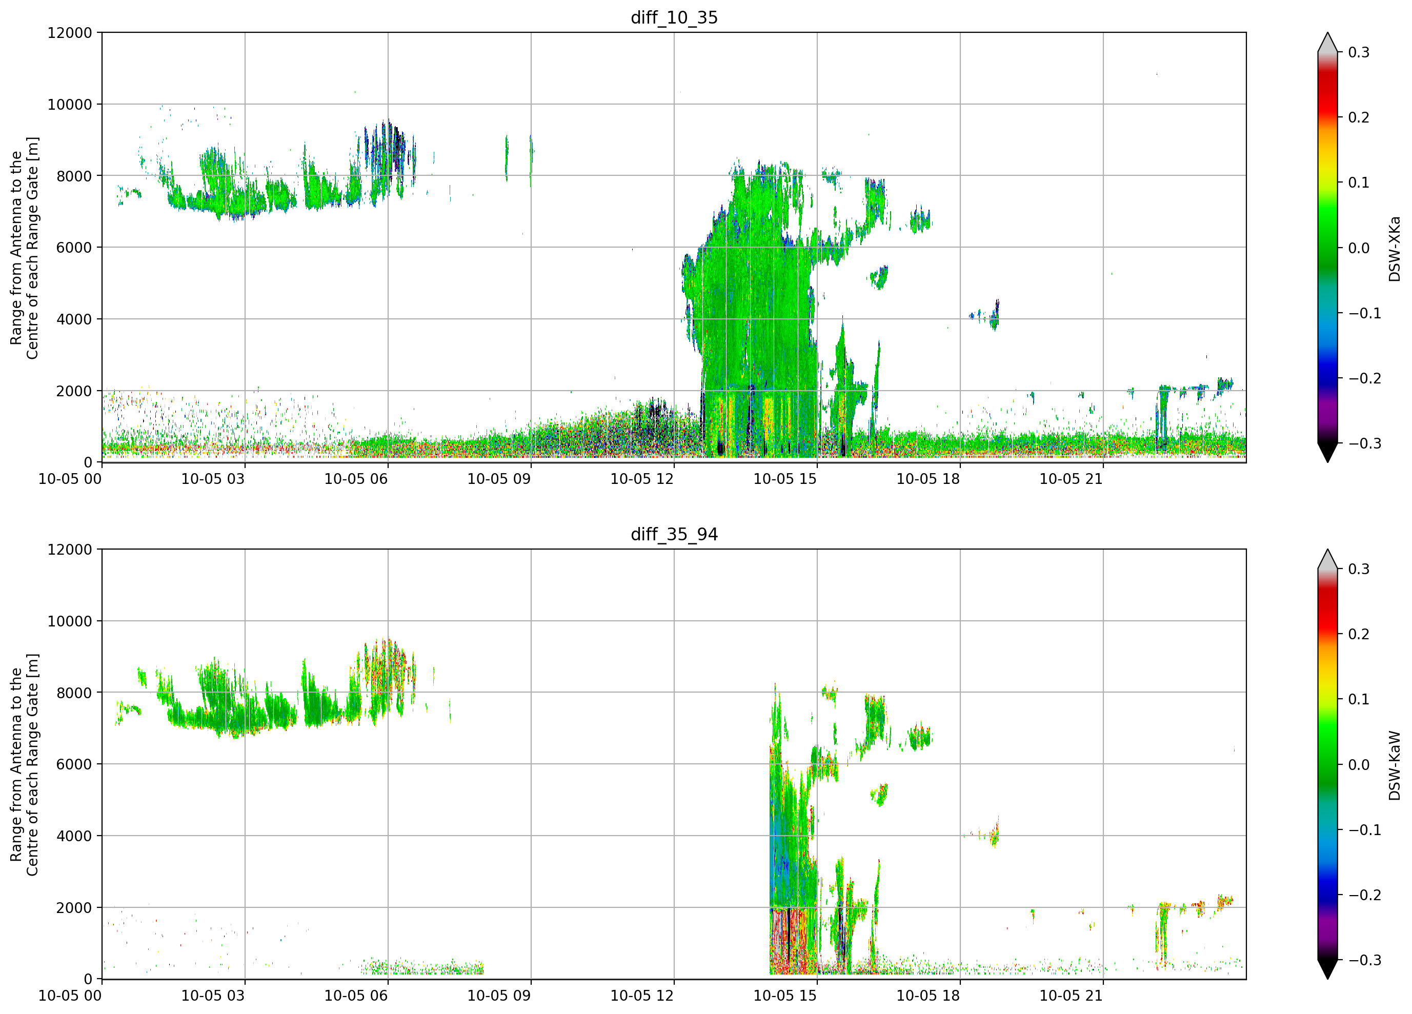Click the "−0.3" tick on the DSW-KaW colorbar

click(1365, 960)
